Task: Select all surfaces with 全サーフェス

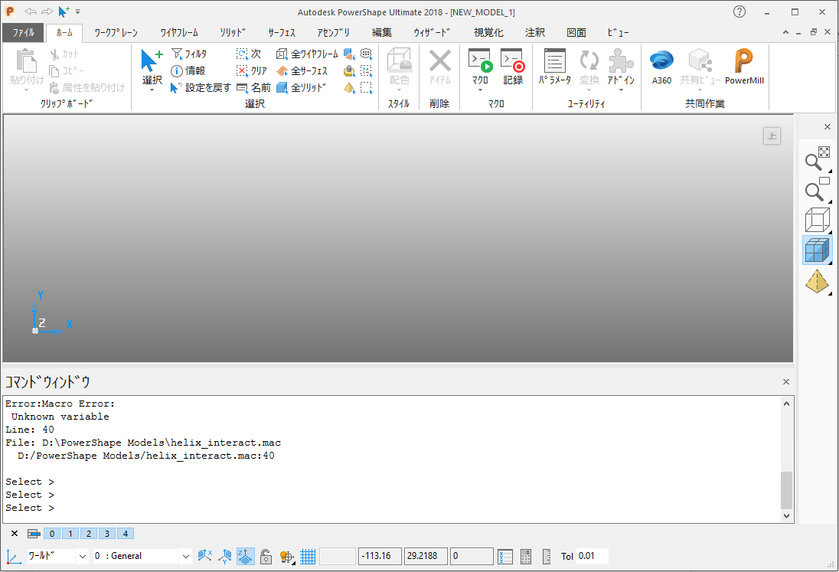Action: (302, 70)
